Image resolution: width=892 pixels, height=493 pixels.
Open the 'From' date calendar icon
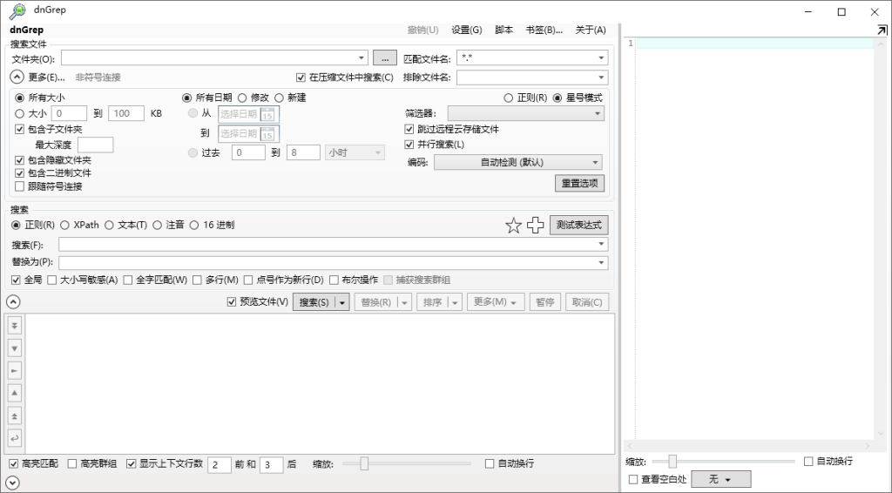[x=267, y=114]
